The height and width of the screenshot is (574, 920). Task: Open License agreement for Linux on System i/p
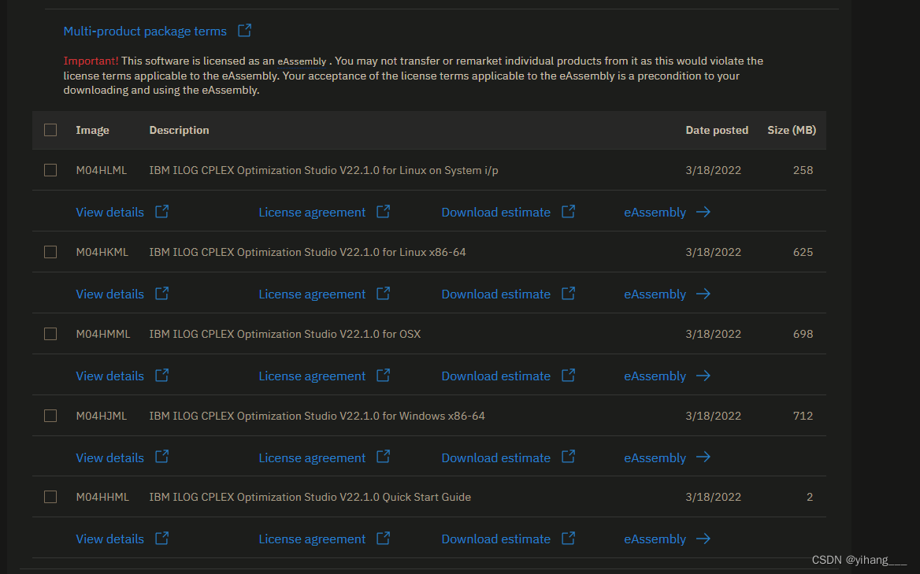312,213
